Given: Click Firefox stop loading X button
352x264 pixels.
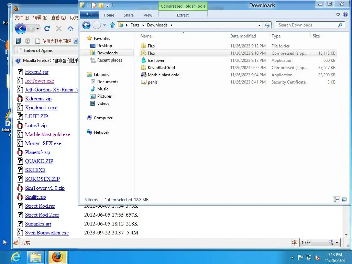Looking at the screenshot, I should tap(59, 29).
